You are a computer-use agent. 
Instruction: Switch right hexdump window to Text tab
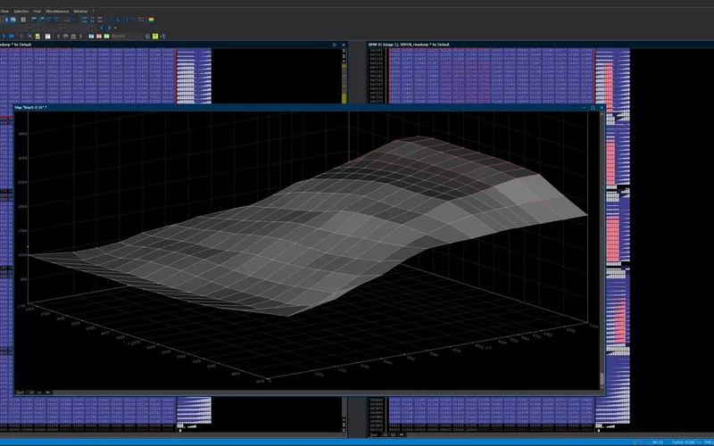[374, 434]
